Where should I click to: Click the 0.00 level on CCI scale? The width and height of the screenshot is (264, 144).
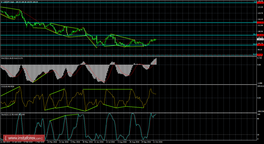coord(259,98)
